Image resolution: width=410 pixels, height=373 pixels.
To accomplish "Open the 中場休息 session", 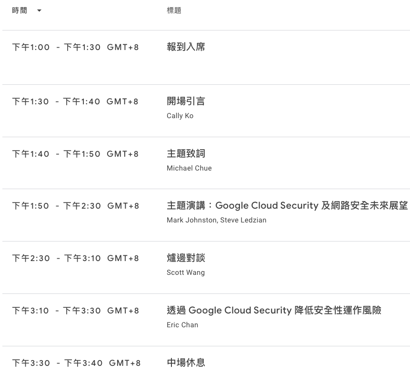I will tap(186, 363).
